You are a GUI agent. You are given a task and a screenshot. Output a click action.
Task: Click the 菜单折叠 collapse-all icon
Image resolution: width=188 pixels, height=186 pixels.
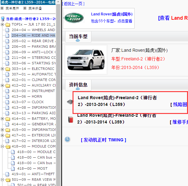(25, 8)
